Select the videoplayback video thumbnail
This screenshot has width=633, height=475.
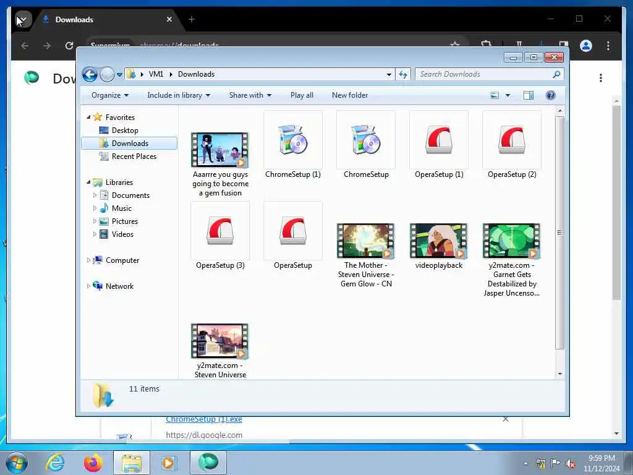pyautogui.click(x=439, y=241)
